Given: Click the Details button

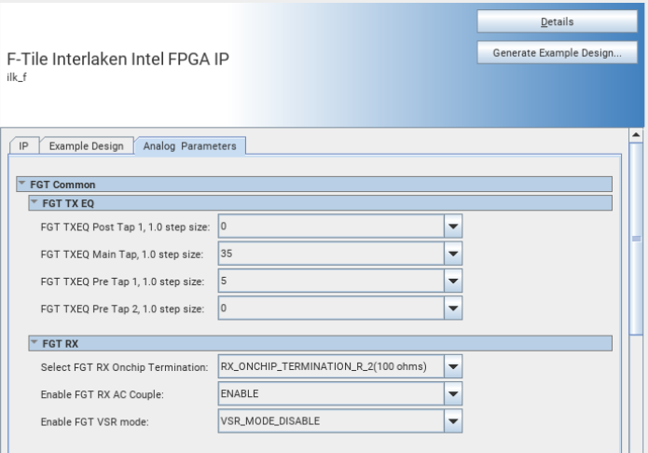Looking at the screenshot, I should [x=557, y=21].
